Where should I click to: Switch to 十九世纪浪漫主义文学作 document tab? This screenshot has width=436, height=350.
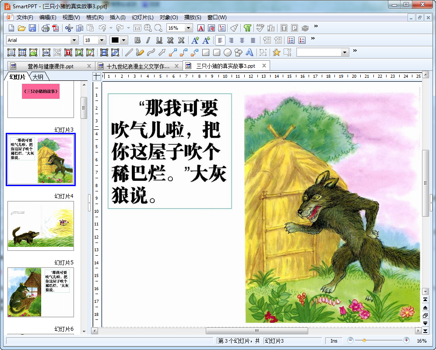138,66
